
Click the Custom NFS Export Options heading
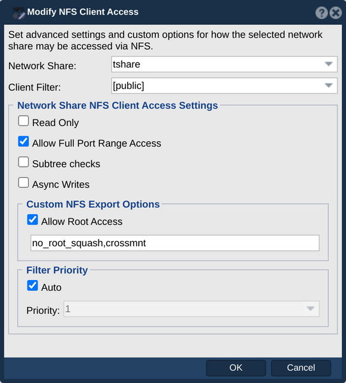tap(93, 204)
